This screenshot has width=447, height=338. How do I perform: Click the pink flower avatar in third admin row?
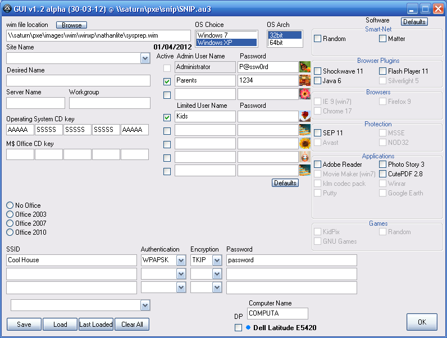305,94
